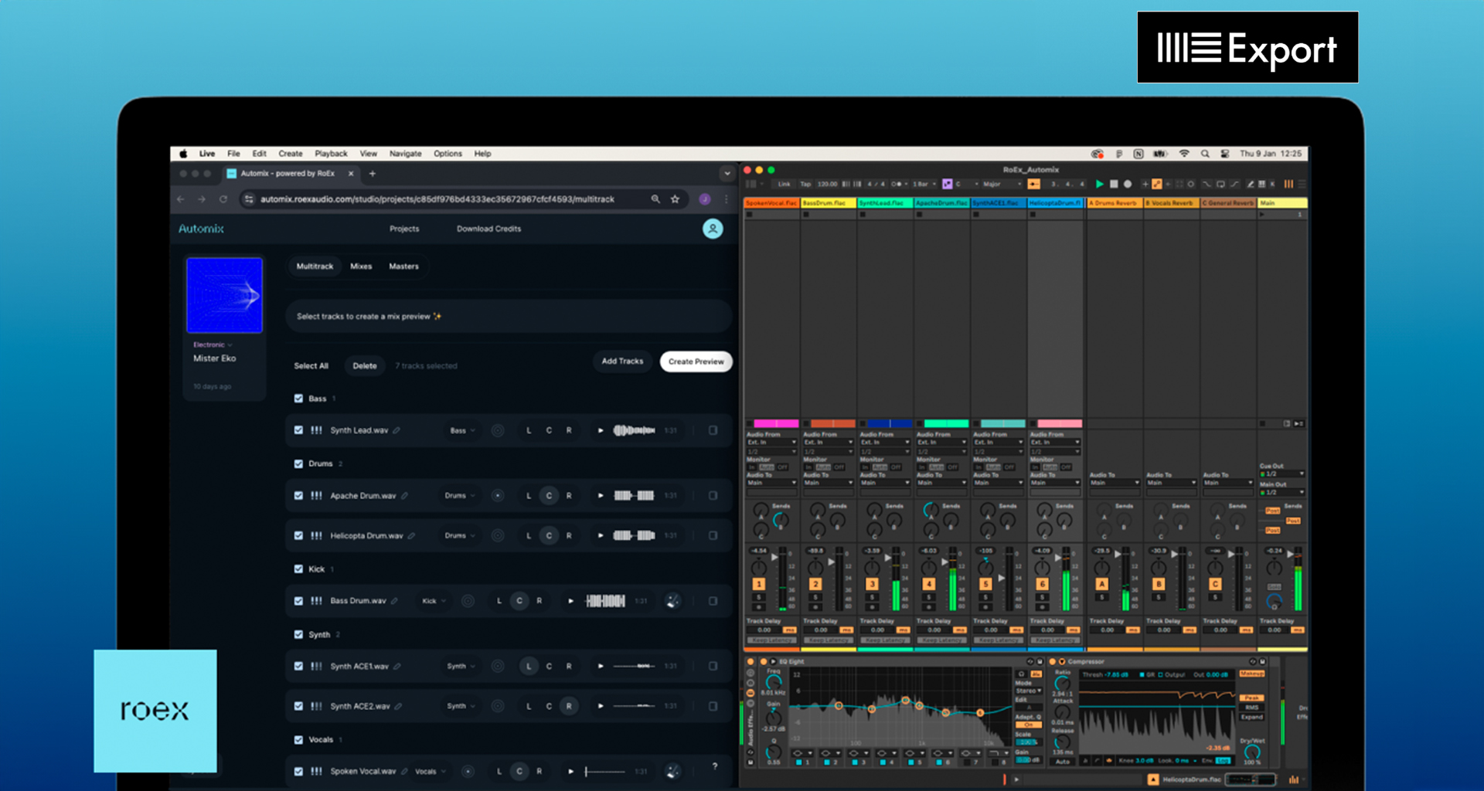1484x791 pixels.
Task: Open Download Credits link
Action: (488, 229)
